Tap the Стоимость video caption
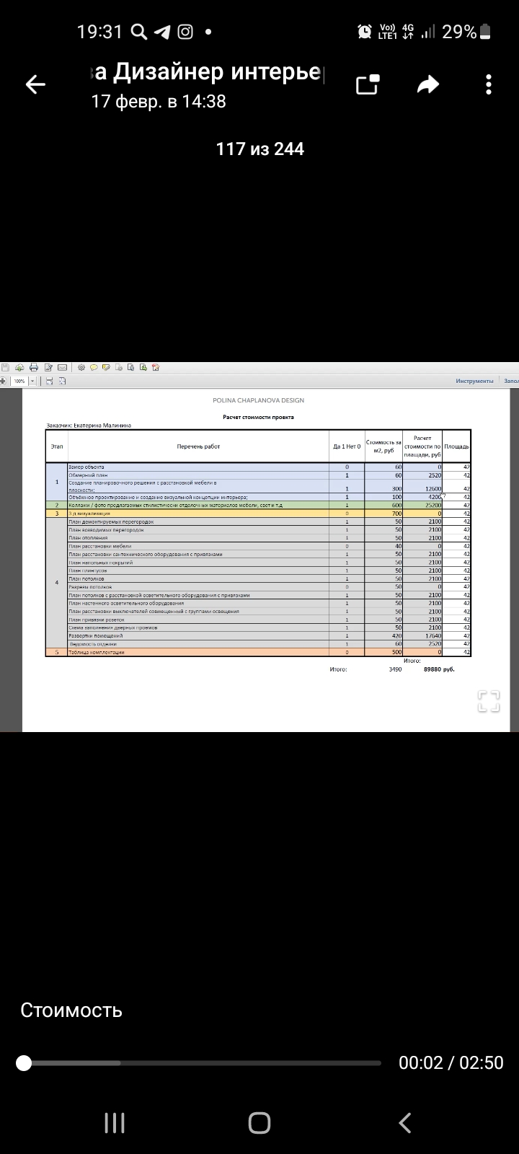519x1154 pixels. click(x=71, y=1010)
